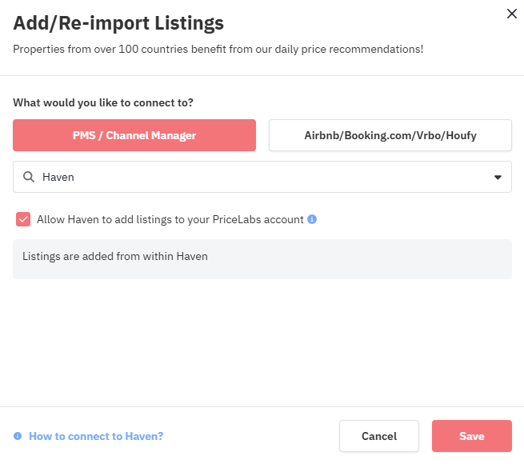
Task: Save the listing connection settings
Action: tap(471, 436)
